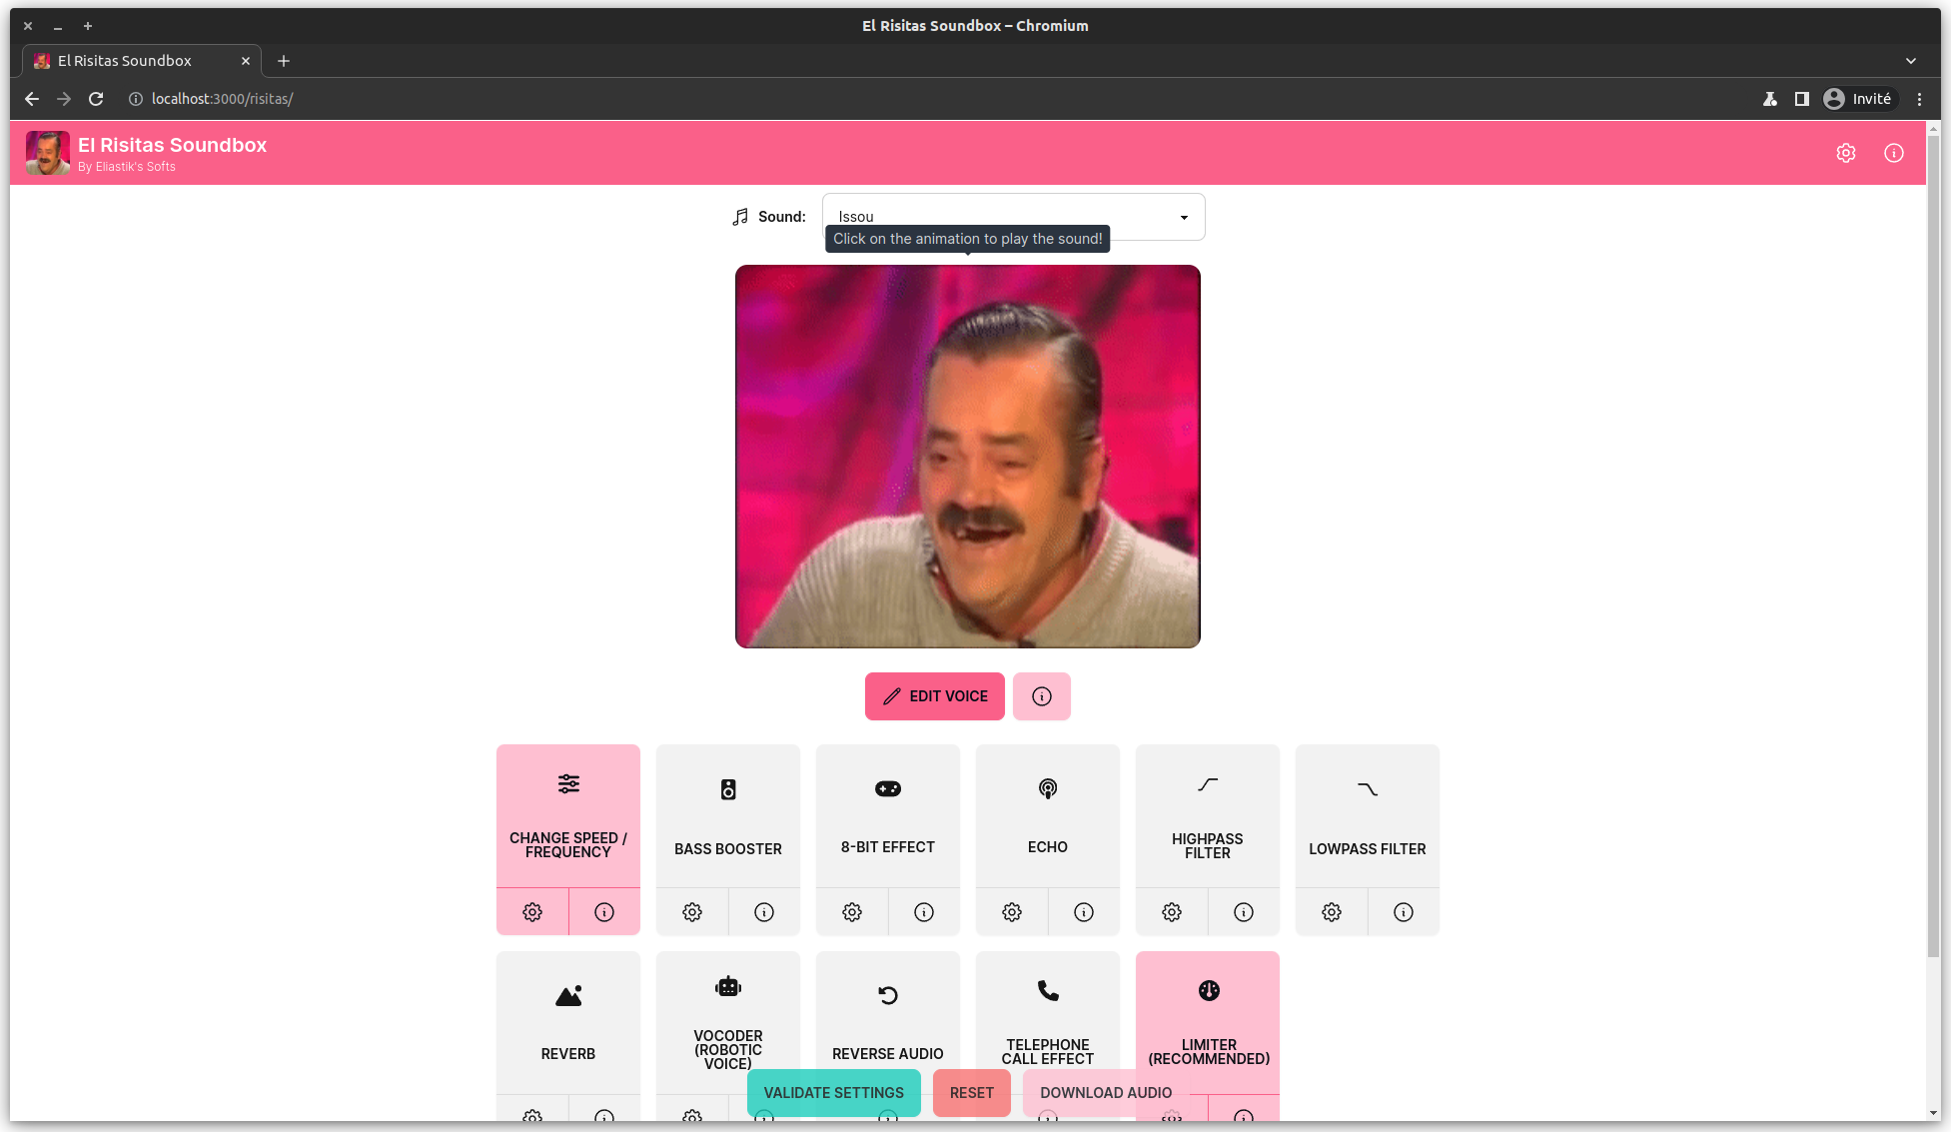Screen dimensions: 1951x1132
Task: Open Change Speed / Frequency settings gear
Action: (531, 911)
